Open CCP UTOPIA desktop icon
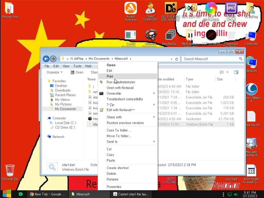Image resolution: width=264 pixels, height=198 pixels. pyautogui.click(x=211, y=37)
